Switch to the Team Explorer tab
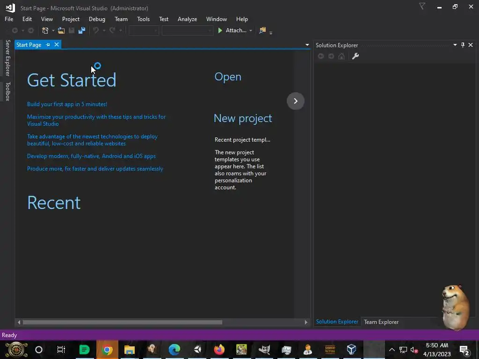This screenshot has width=479, height=359. 381,322
